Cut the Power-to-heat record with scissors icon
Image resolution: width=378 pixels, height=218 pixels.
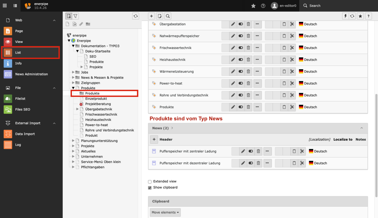tap(292, 83)
